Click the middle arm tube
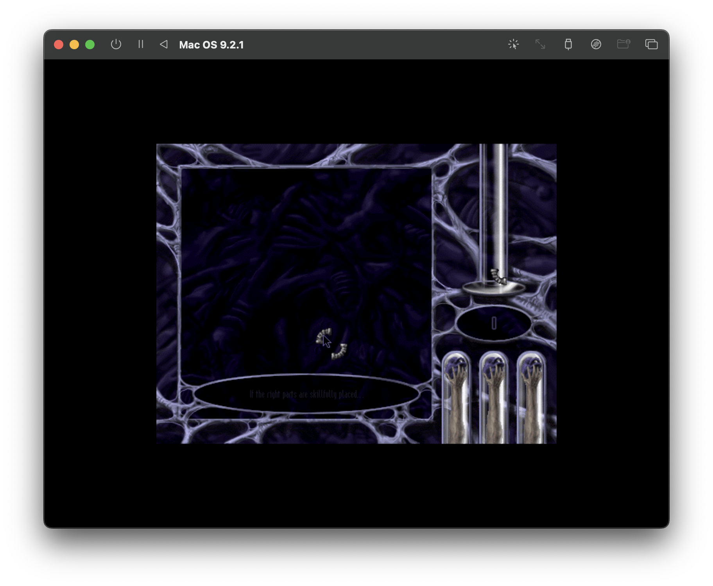Viewport: 713px width, 586px height. [x=493, y=397]
